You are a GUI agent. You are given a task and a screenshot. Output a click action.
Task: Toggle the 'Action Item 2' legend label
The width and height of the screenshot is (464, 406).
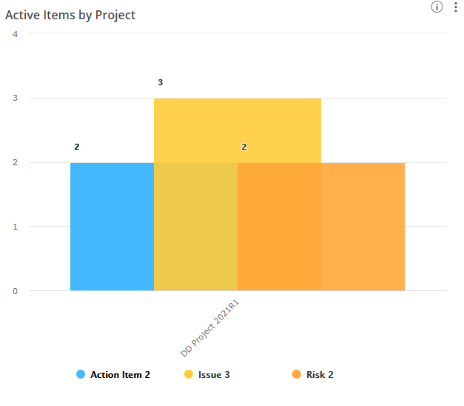(120, 375)
